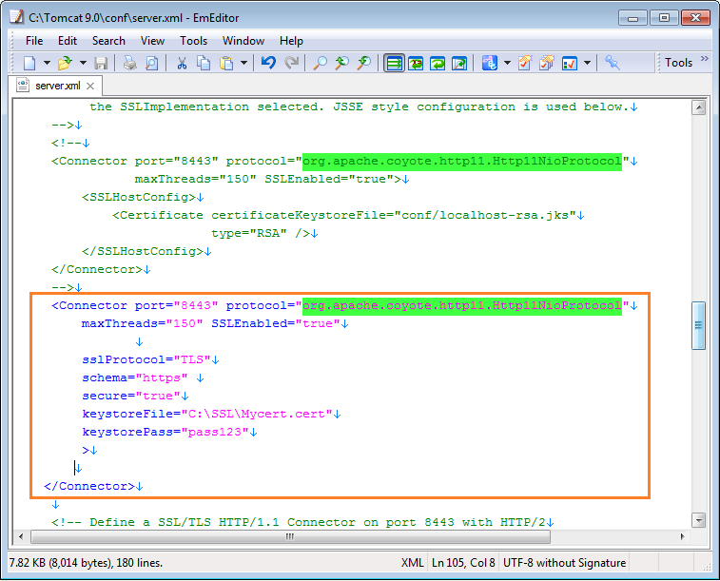Click the Undo arrow icon
The image size is (720, 581).
pyautogui.click(x=268, y=63)
